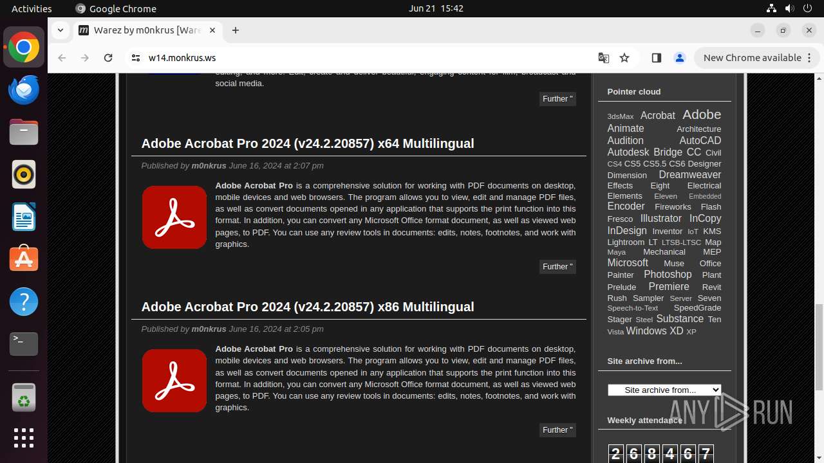The image size is (824, 463).
Task: Bookmark this tab with star icon
Action: (624, 58)
